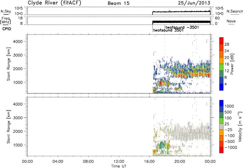Click the "Freq. [MHz]" axis label

(x=6, y=21)
